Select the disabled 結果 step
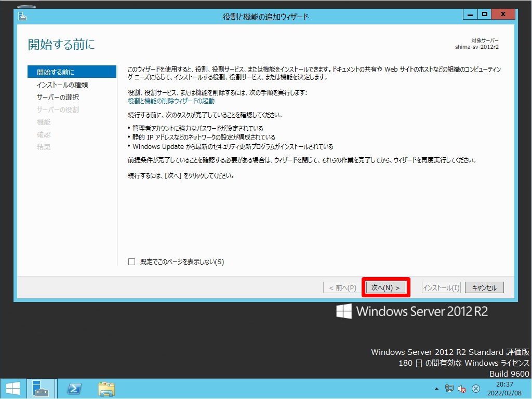The image size is (532, 399). [44, 147]
